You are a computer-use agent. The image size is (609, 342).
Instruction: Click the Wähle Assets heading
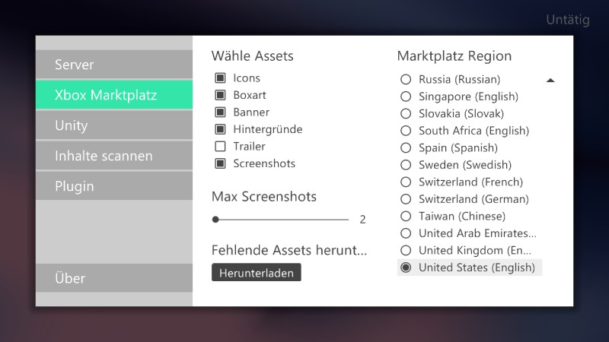[x=253, y=55]
